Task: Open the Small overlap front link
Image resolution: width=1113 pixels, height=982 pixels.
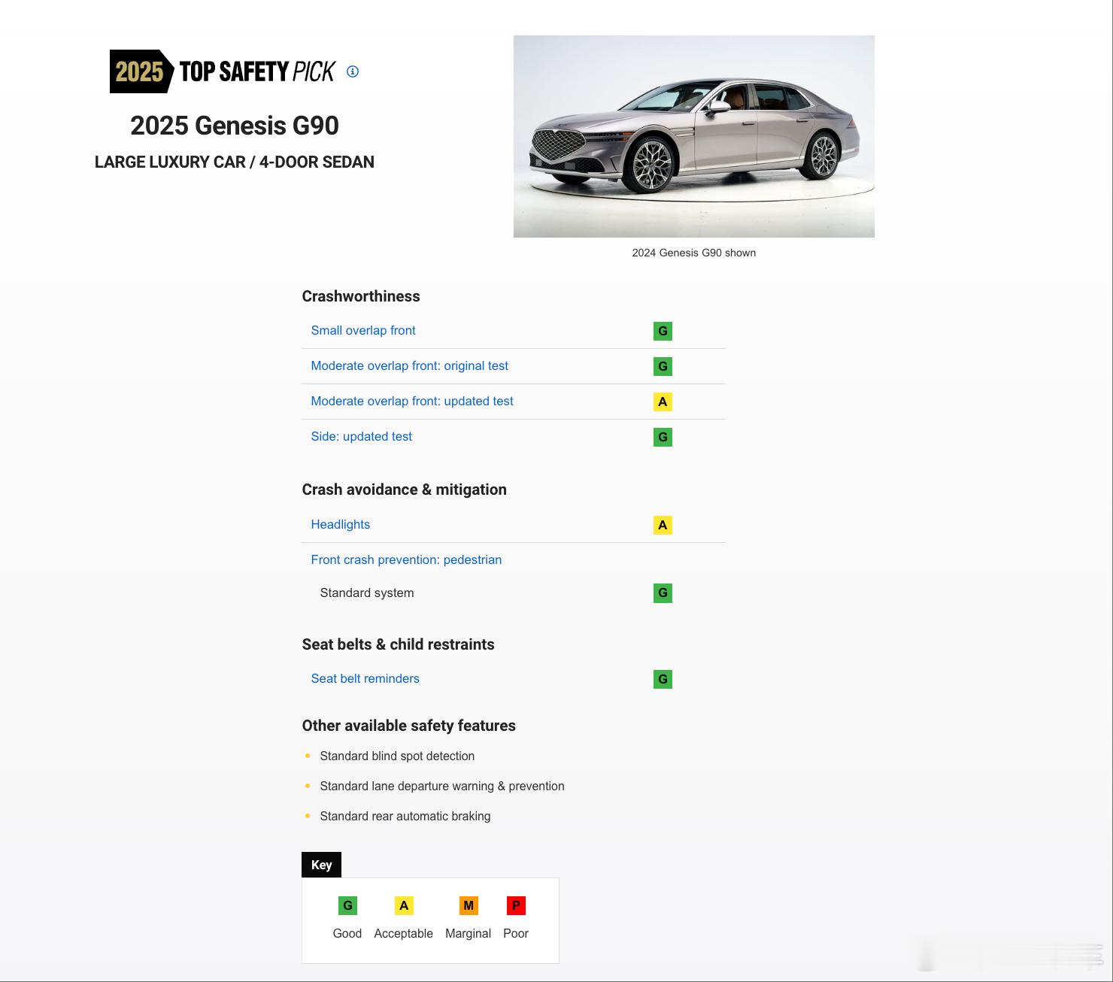Action: (363, 330)
